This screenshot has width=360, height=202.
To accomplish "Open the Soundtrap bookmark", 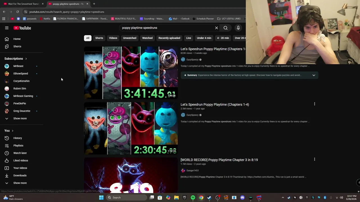I will [152, 19].
